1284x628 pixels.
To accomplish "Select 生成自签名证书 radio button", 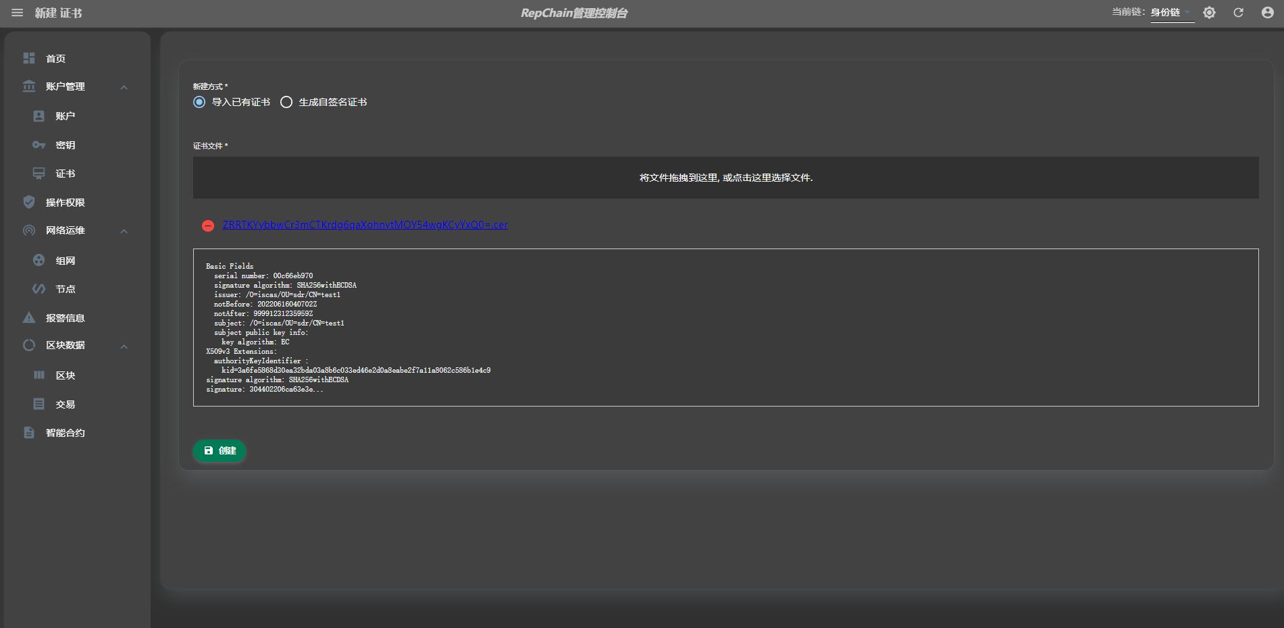I will point(286,102).
